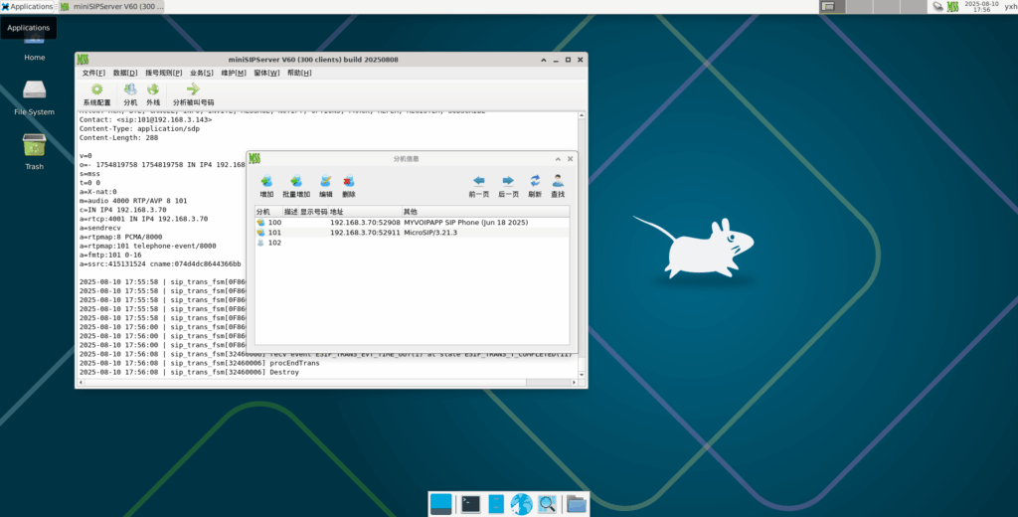This screenshot has height=517, width=1018.
Task: Go to 后一页 next page
Action: tap(508, 186)
